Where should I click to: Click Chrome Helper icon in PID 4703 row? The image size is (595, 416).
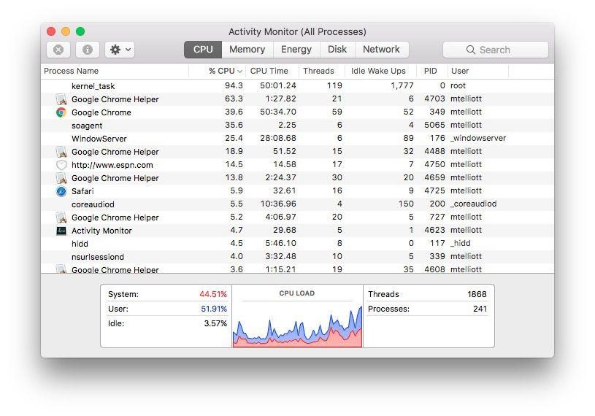coord(61,99)
